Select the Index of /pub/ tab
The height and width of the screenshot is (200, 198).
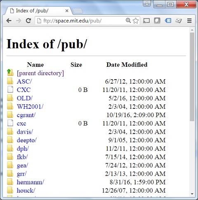pyautogui.click(x=38, y=11)
